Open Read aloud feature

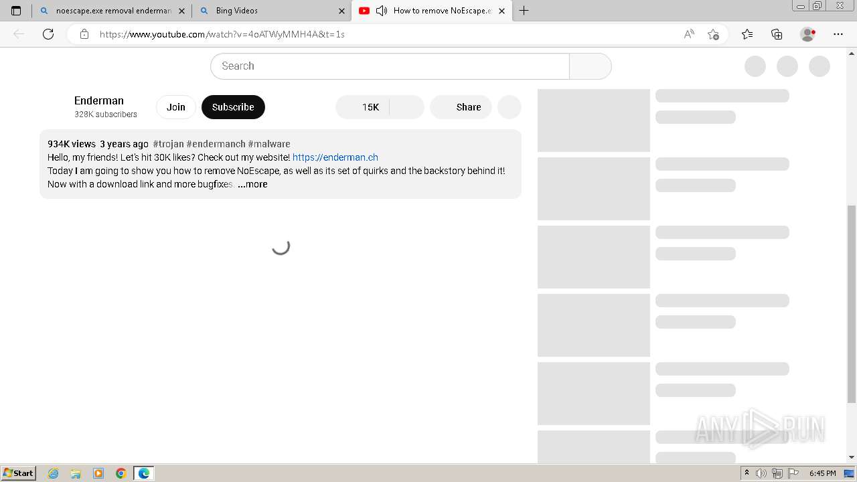coord(689,34)
